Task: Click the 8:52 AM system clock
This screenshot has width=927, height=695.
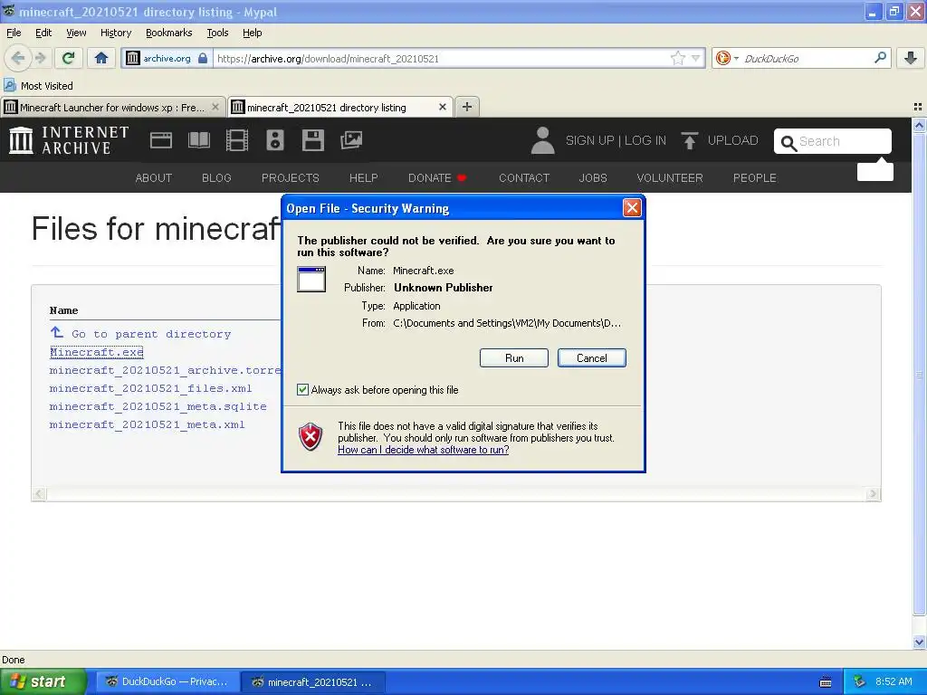Action: point(894,681)
